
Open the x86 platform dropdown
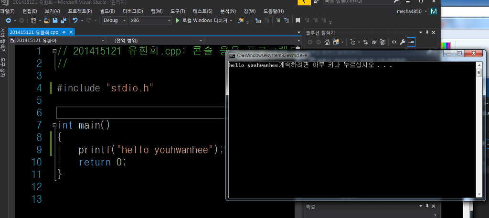[x=150, y=20]
